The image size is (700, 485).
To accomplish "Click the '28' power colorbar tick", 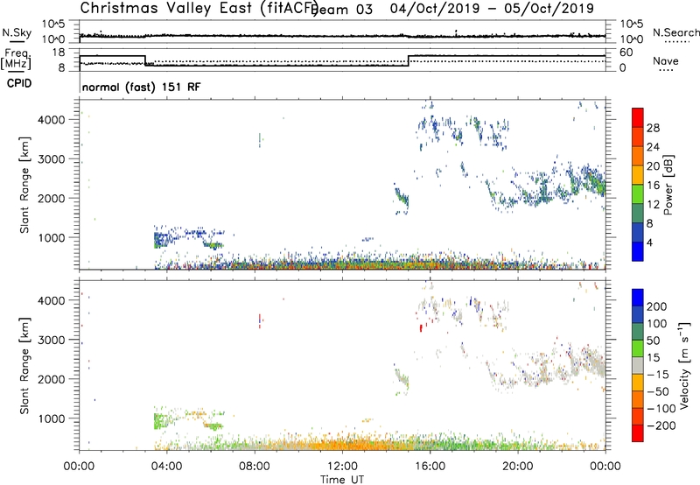I will 653,128.
